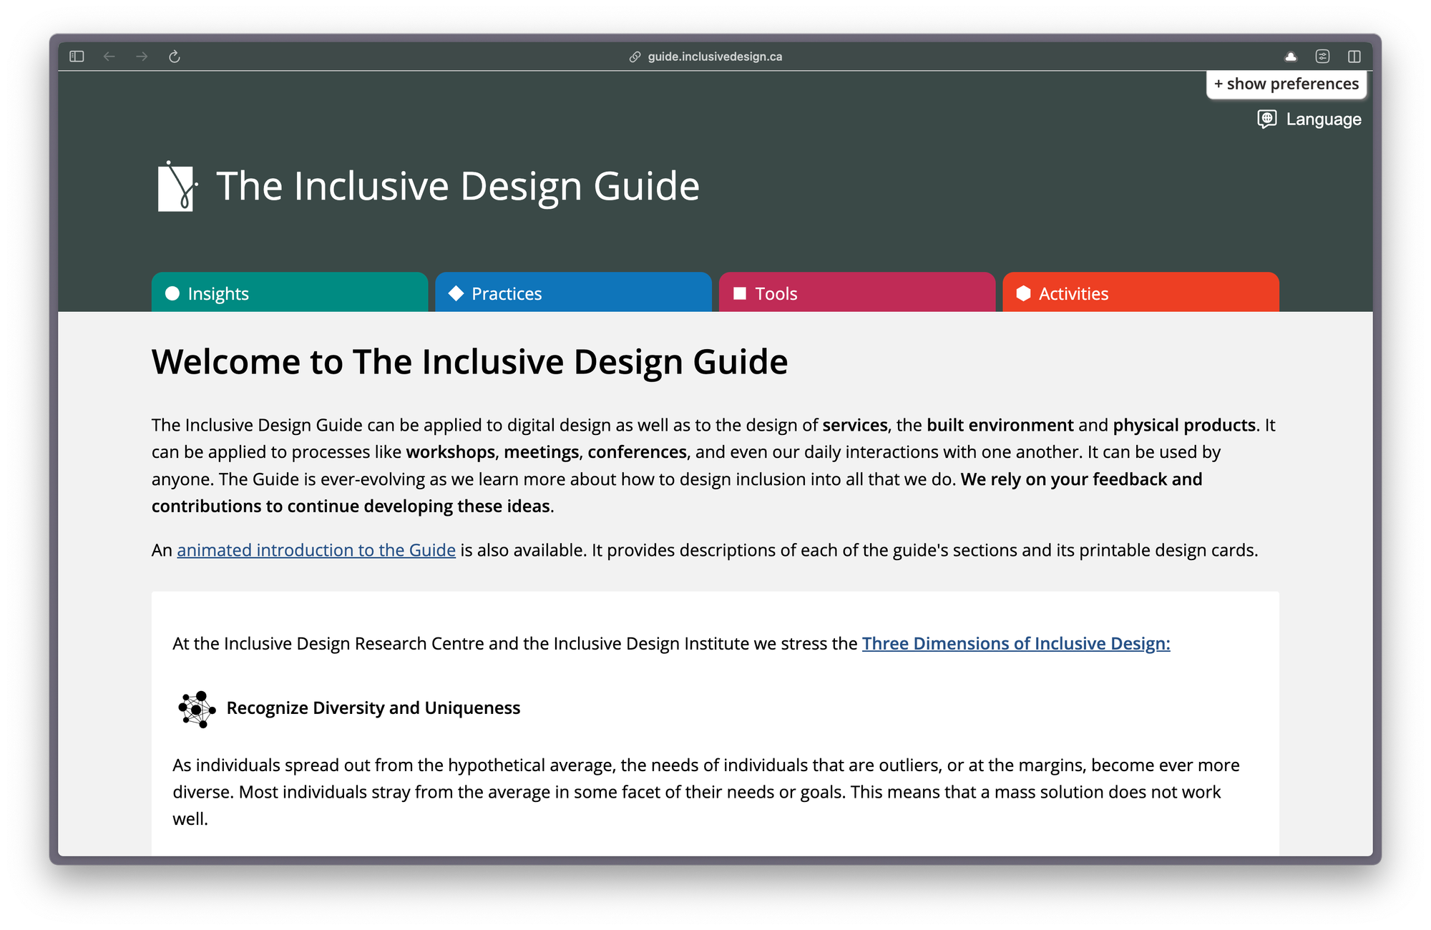Toggle the browser sidebar panel
The image size is (1431, 930).
pos(77,56)
